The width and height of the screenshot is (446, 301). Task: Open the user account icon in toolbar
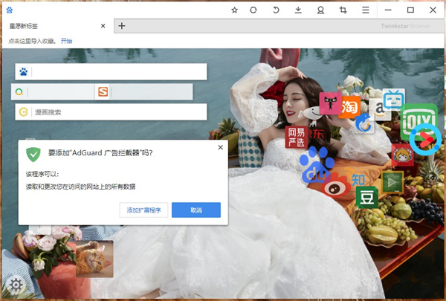[320, 10]
